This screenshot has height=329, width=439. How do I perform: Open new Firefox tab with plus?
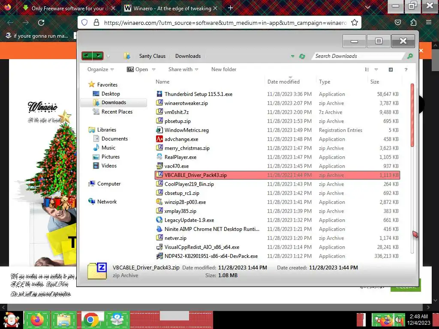point(230,8)
